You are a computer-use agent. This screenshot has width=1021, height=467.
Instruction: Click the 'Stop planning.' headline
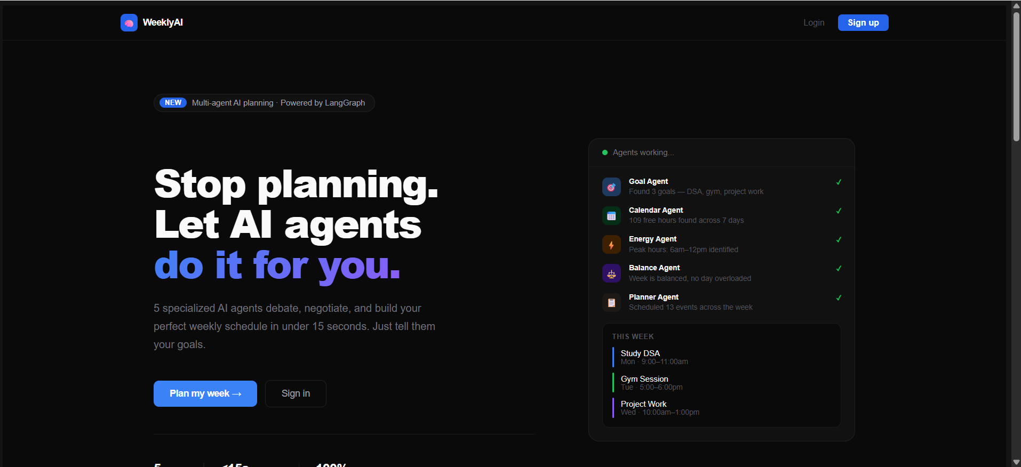point(296,184)
